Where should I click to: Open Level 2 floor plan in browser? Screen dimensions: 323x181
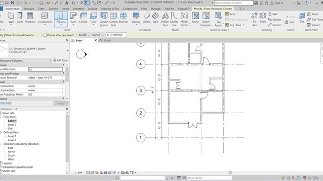coord(12,125)
